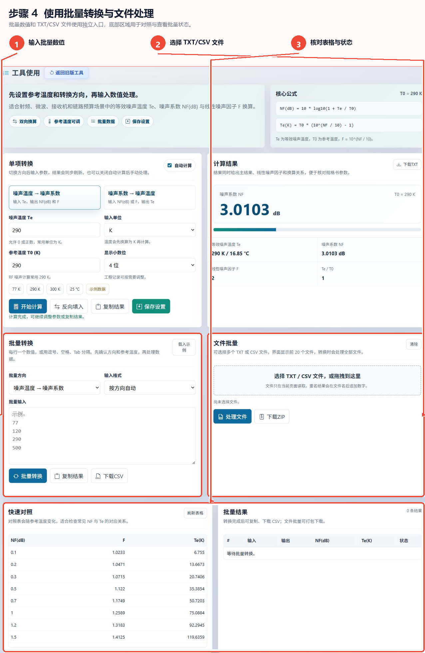Click the 批量输入 textarea

102,436
